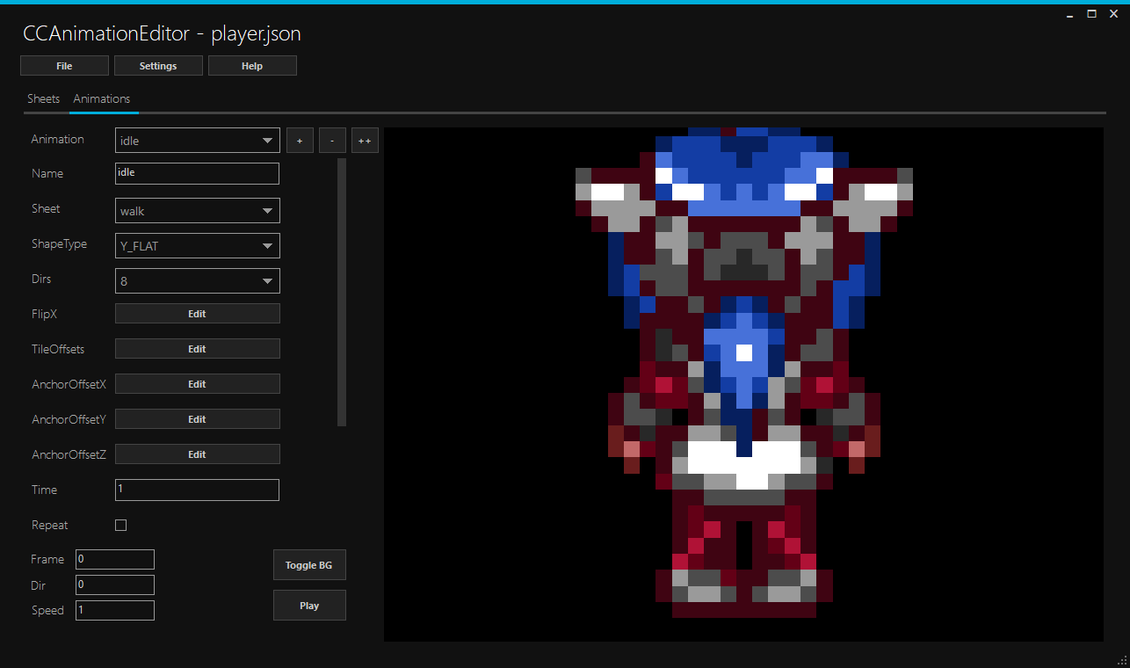1130x668 pixels.
Task: Open the File menu
Action: coord(64,66)
